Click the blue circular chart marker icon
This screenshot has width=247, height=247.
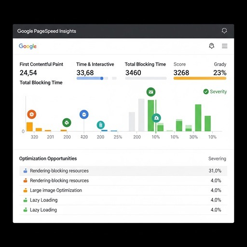pos(84,114)
